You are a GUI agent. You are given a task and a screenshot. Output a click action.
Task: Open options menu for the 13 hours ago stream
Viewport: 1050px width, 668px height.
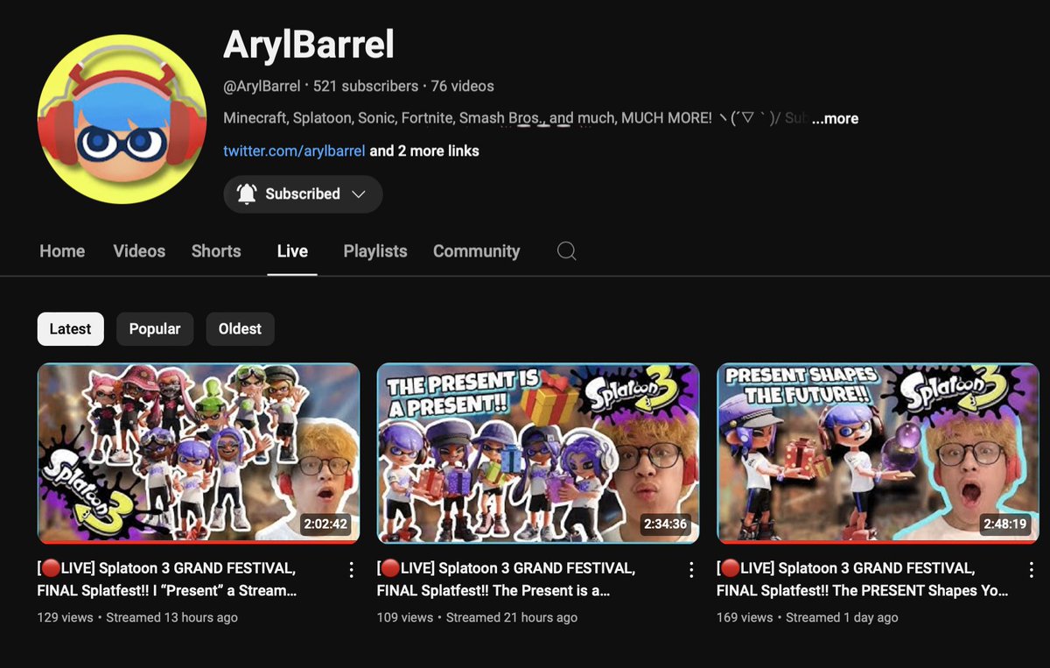coord(351,570)
